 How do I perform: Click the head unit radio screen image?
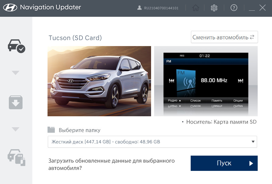coord(206,81)
